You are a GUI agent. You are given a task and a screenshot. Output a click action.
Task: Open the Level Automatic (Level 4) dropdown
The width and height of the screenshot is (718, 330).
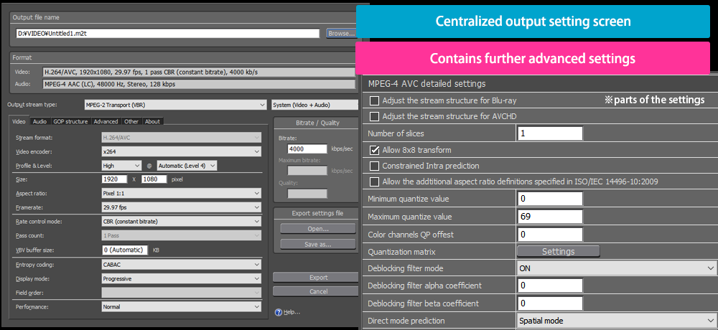coord(187,165)
